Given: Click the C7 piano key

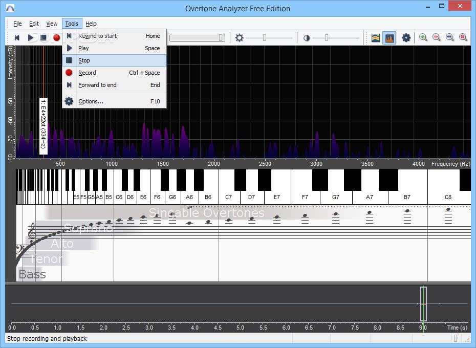Looking at the screenshot, I should click(x=229, y=197).
